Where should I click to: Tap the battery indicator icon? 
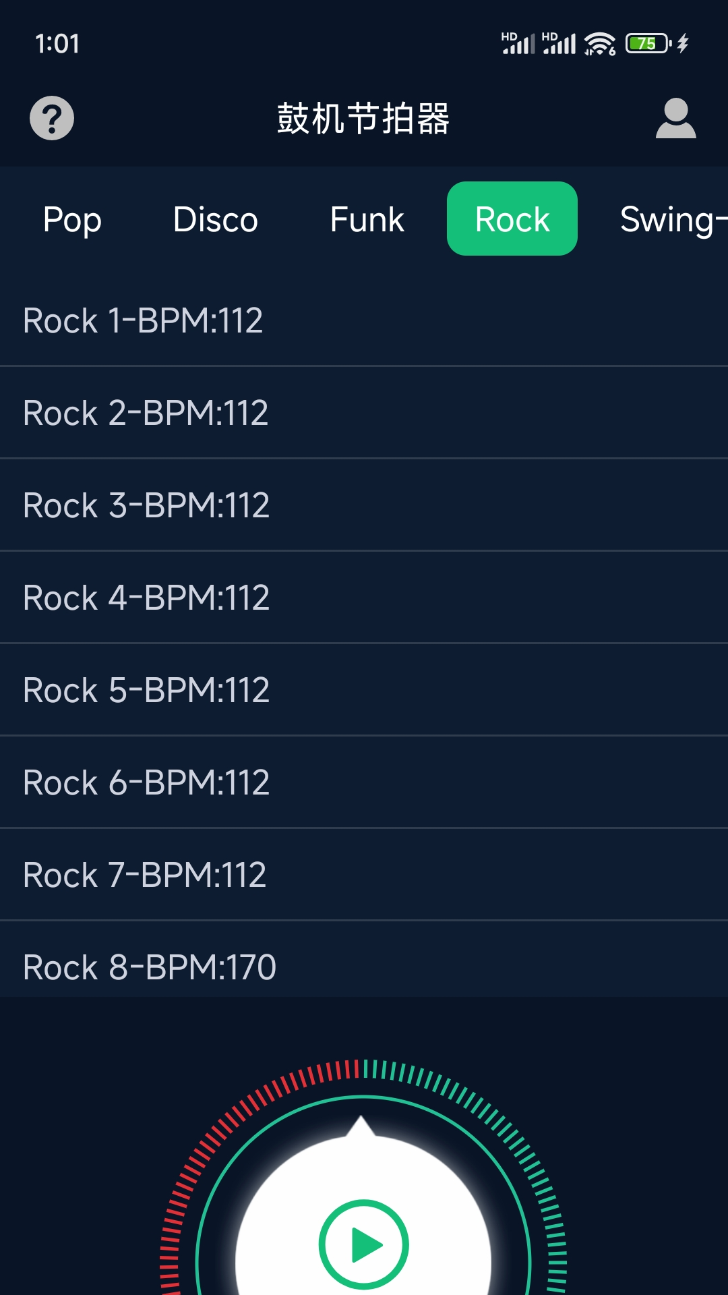pyautogui.click(x=647, y=44)
